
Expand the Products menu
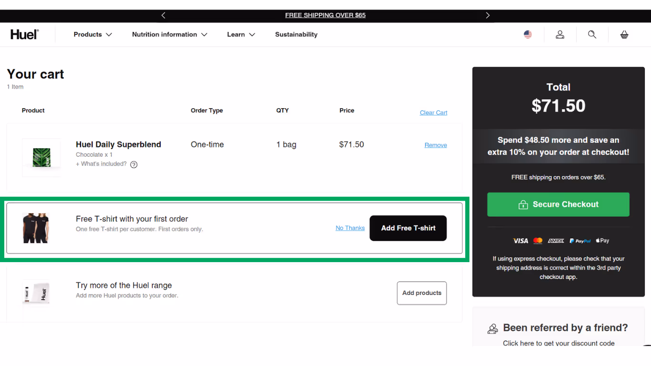(92, 34)
